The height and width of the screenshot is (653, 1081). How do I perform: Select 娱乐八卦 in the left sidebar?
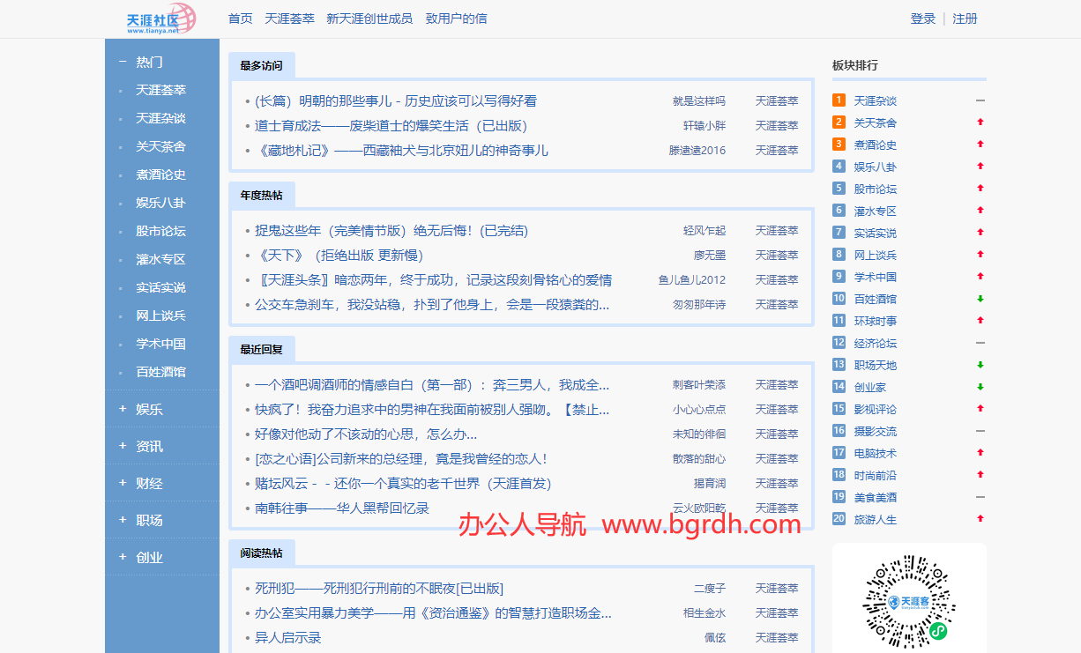click(160, 203)
